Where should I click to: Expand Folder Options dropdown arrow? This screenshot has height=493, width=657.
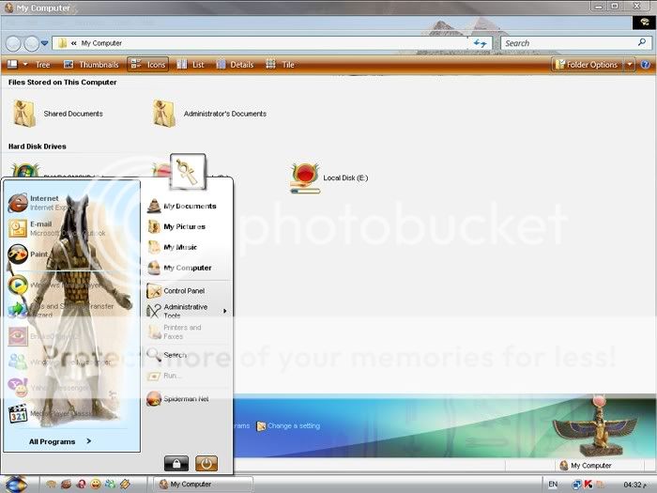[x=630, y=65]
